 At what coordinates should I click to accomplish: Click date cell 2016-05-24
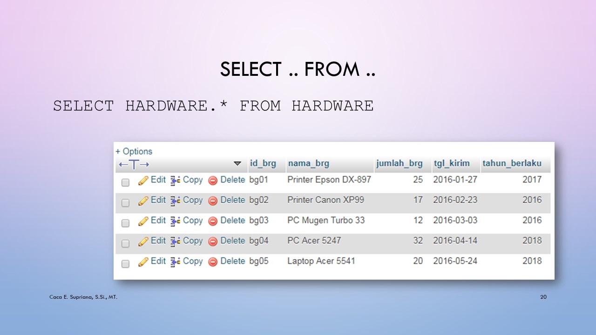pos(455,261)
